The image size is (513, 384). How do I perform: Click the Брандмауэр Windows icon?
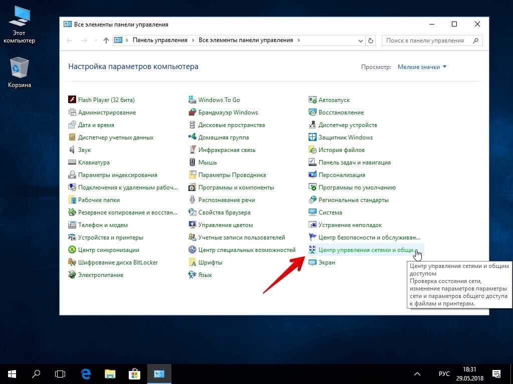[192, 112]
